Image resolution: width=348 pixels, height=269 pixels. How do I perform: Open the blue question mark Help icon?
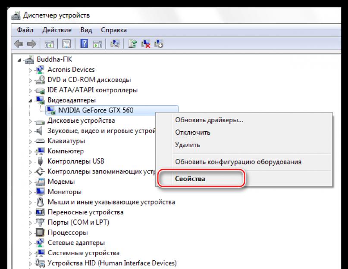click(84, 43)
